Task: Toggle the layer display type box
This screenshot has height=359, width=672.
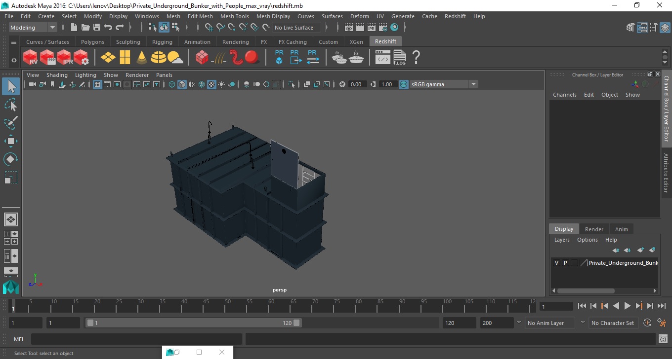Action: point(574,263)
